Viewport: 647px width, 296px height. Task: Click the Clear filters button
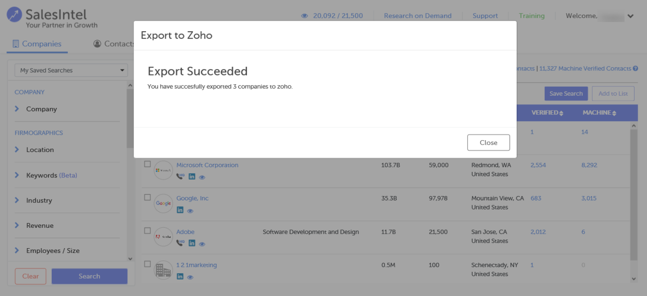tap(31, 276)
